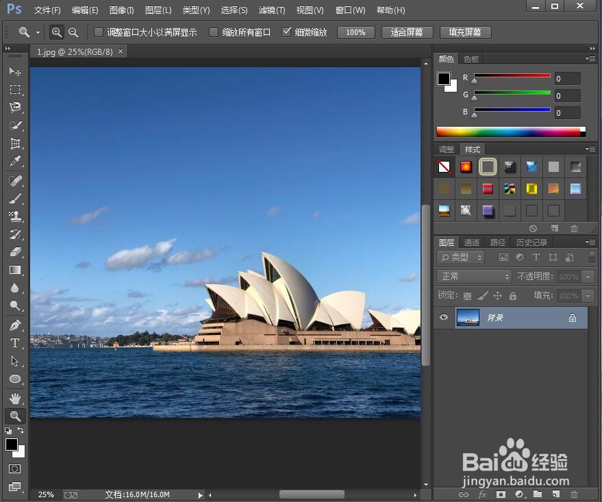Screen dimensions: 602x502
Task: Open Color panel flyout menu
Action: (590, 59)
